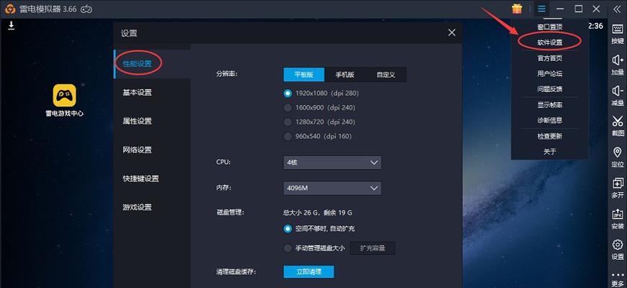Close the 设置 dialog with X
Screen dimensions: 627x288
[x=451, y=32]
